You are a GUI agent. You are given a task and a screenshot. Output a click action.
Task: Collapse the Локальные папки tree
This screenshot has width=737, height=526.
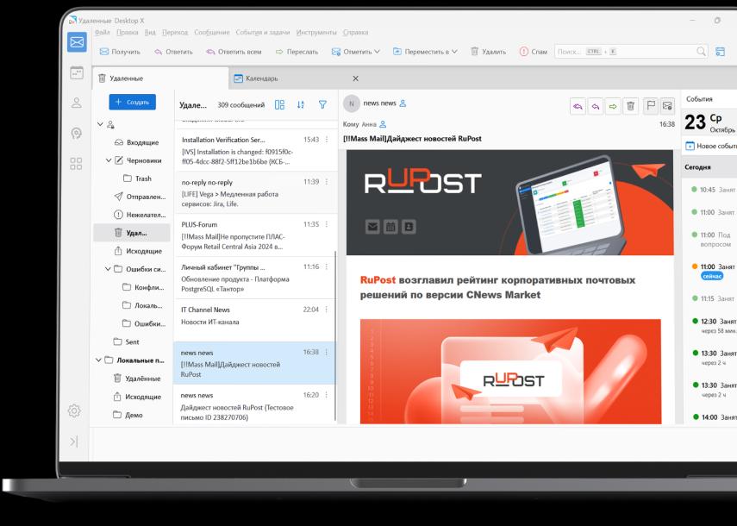[x=99, y=360]
